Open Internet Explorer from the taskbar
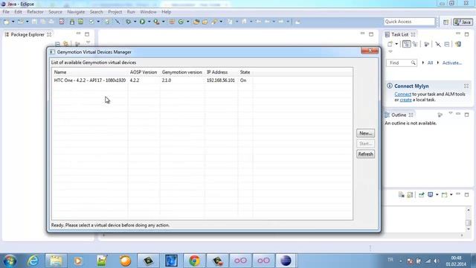The image size is (476, 268). [x=33, y=261]
